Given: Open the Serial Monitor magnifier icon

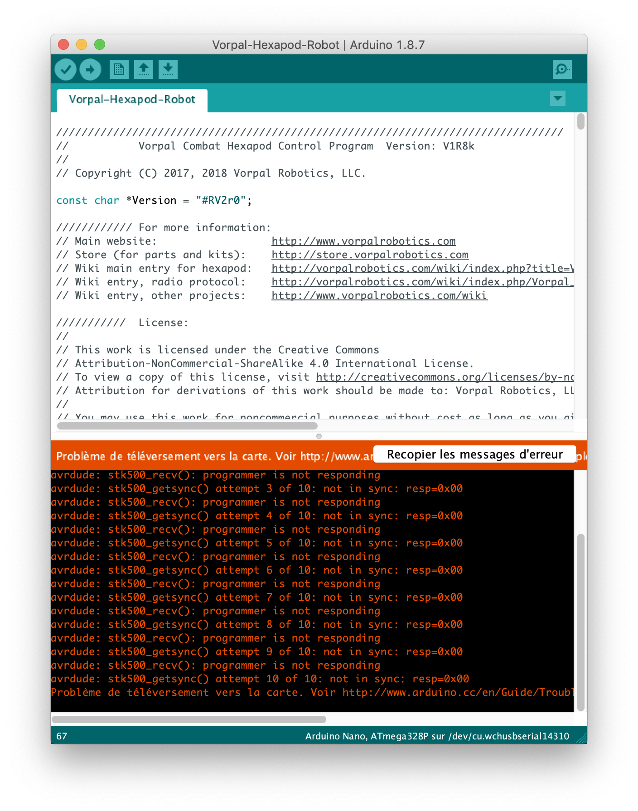Looking at the screenshot, I should tap(562, 69).
